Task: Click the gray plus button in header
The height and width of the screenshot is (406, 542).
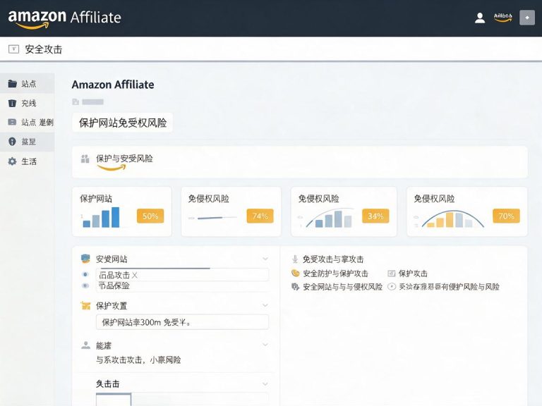Action: [527, 17]
